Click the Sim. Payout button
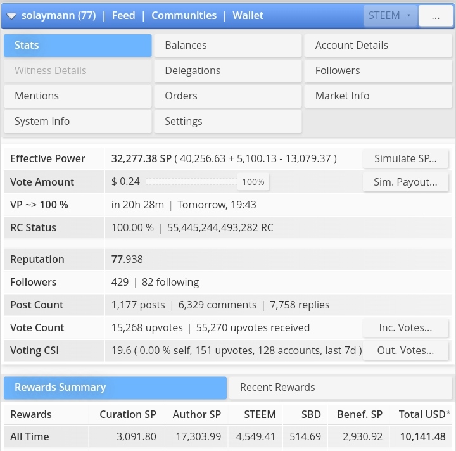 [x=405, y=182]
